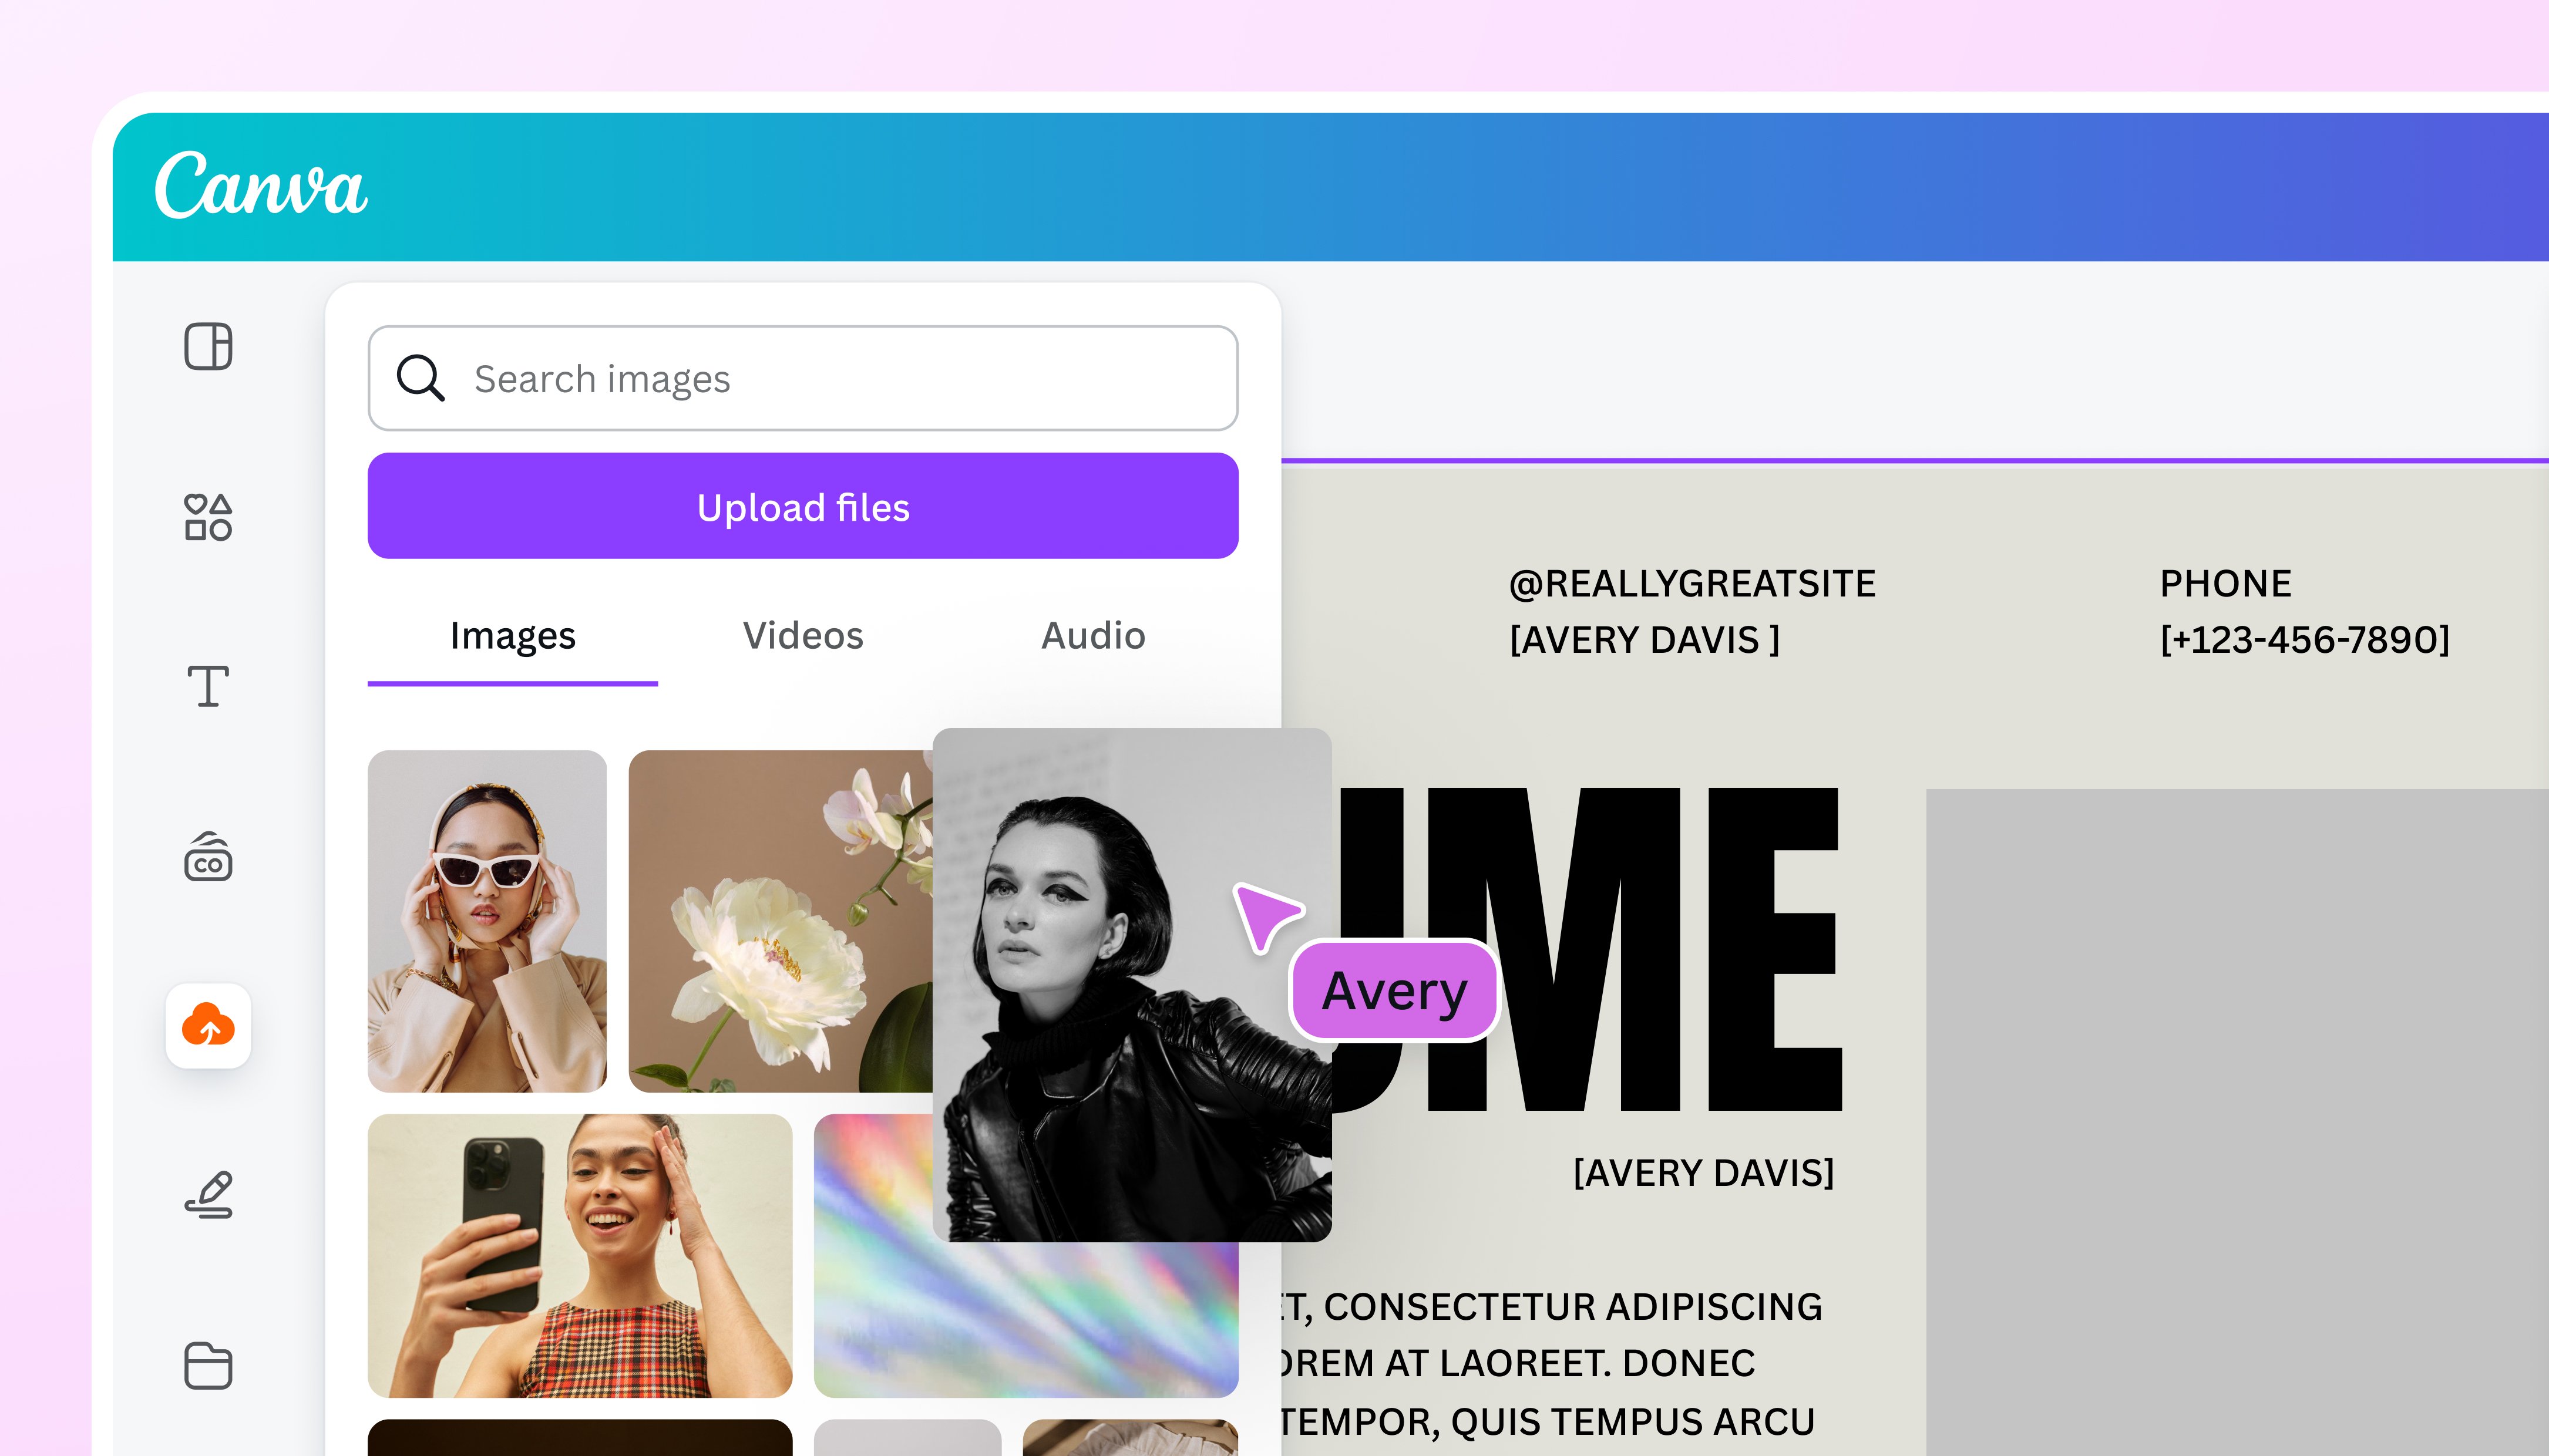The height and width of the screenshot is (1456, 2549).
Task: Click the Avery name label
Action: (x=1394, y=991)
